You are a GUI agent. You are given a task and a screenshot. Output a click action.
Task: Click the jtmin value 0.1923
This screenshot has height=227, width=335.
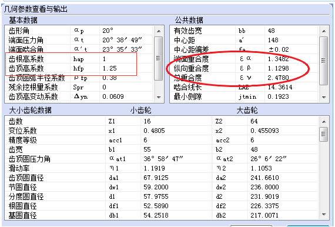[278, 96]
